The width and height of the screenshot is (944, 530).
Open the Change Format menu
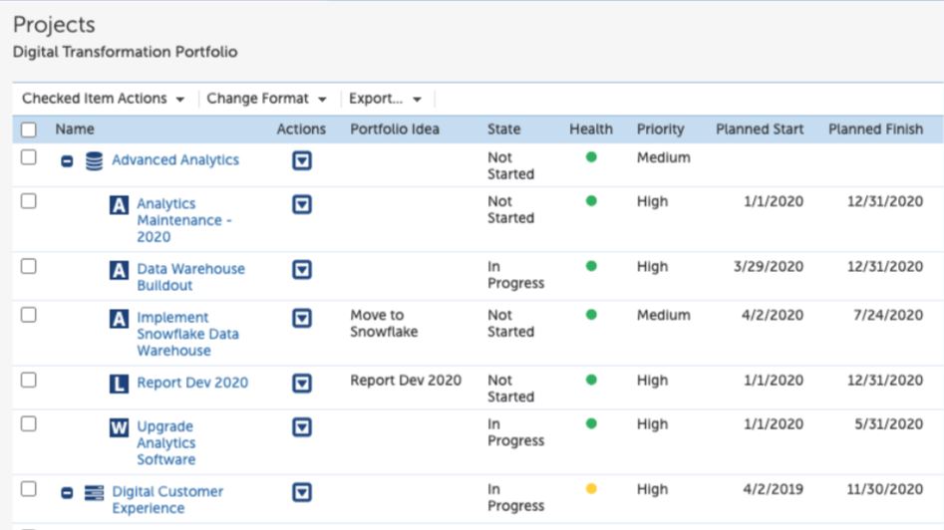click(x=266, y=99)
